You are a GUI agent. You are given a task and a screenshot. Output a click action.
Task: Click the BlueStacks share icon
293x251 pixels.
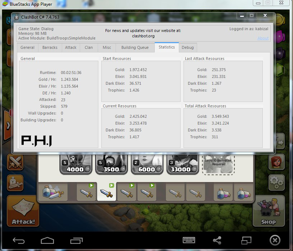[x=217, y=240]
